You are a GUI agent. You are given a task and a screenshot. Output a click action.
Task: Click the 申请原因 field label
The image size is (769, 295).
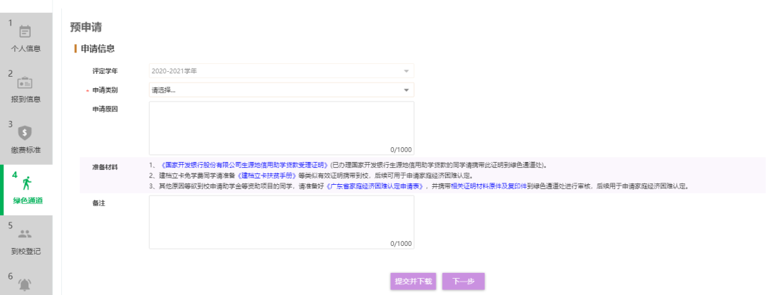(105, 109)
